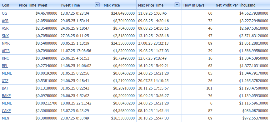
Task: Open the BEL coin link
Action: (x=5, y=66)
